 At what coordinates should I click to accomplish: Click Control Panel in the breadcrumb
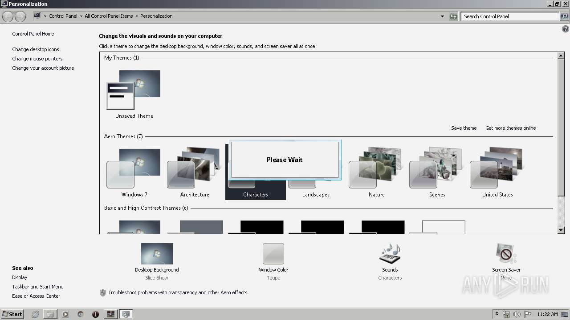click(x=63, y=16)
